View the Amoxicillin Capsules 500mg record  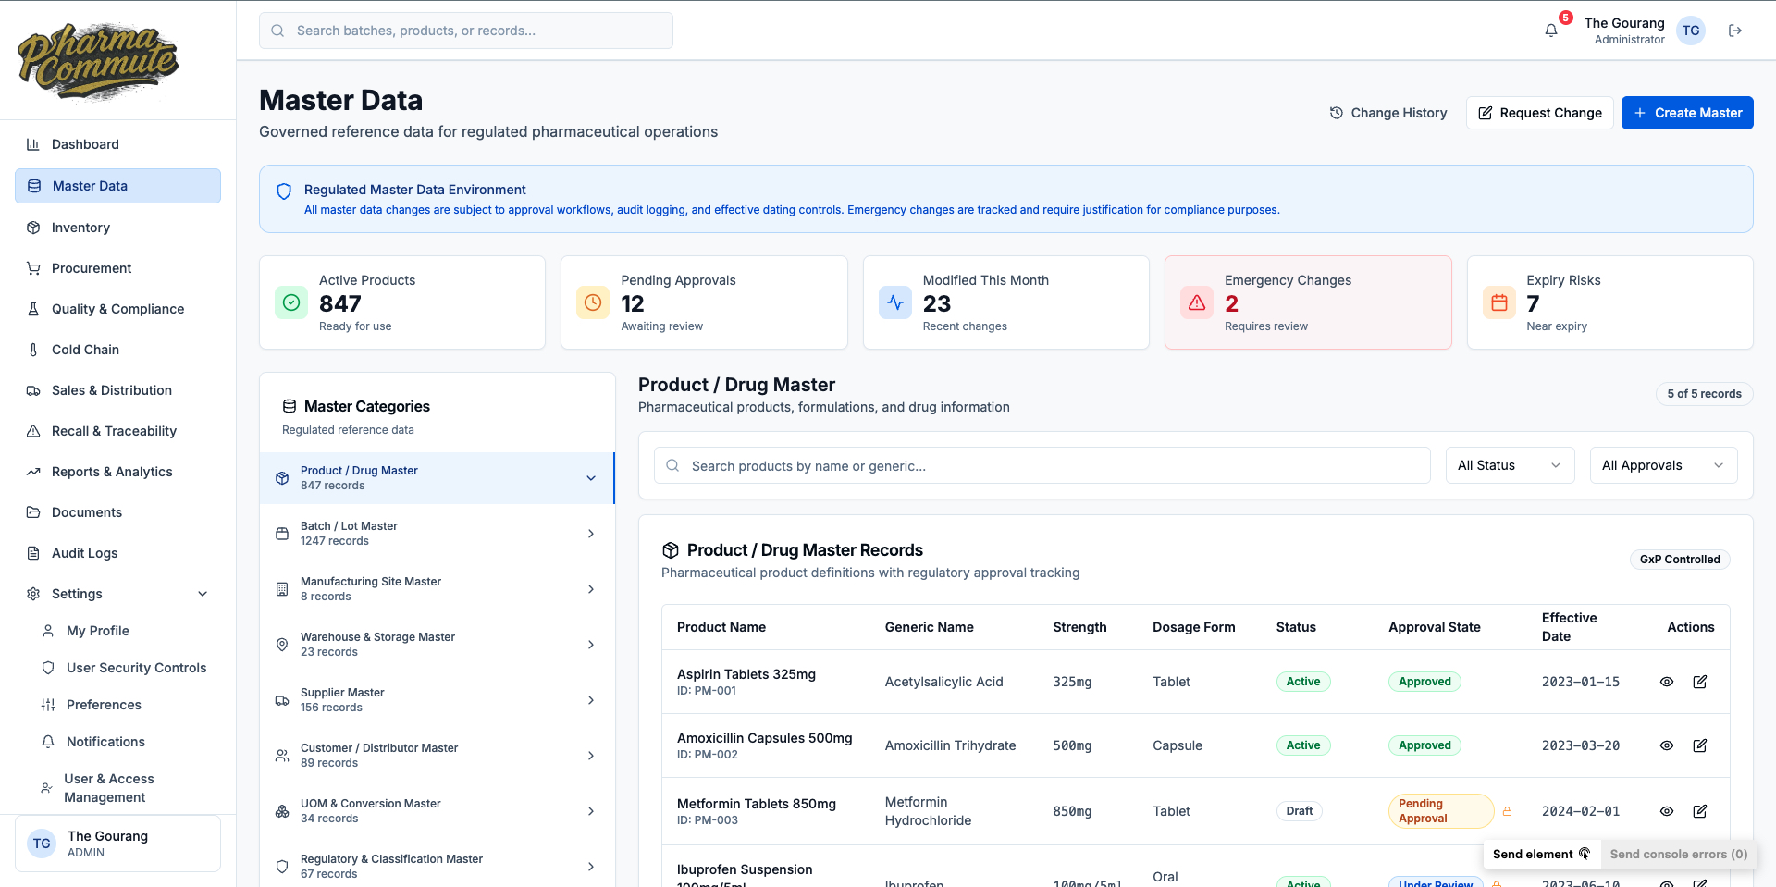pyautogui.click(x=1667, y=745)
